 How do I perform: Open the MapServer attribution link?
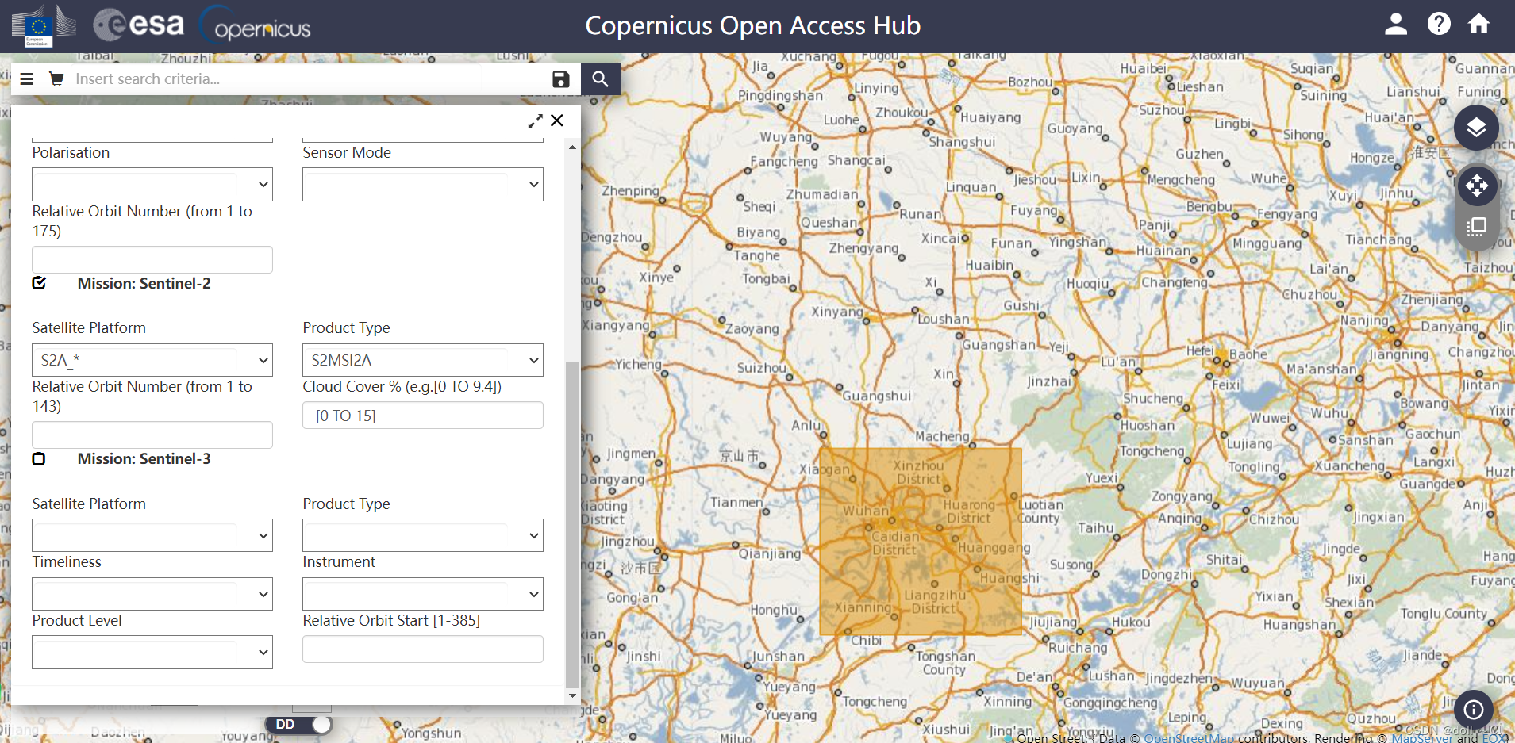(1421, 737)
